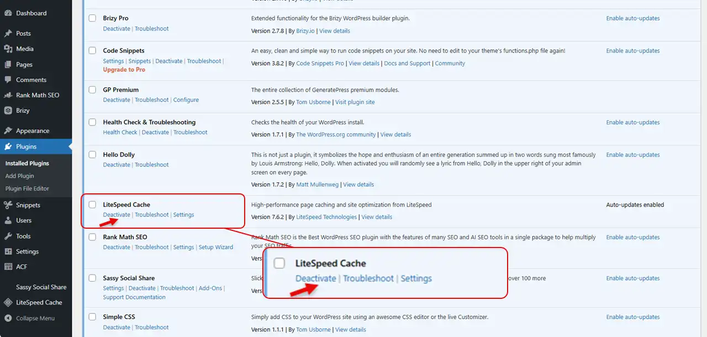This screenshot has height=337, width=707.
Task: Open Configure link for GP Premium
Action: coord(186,100)
